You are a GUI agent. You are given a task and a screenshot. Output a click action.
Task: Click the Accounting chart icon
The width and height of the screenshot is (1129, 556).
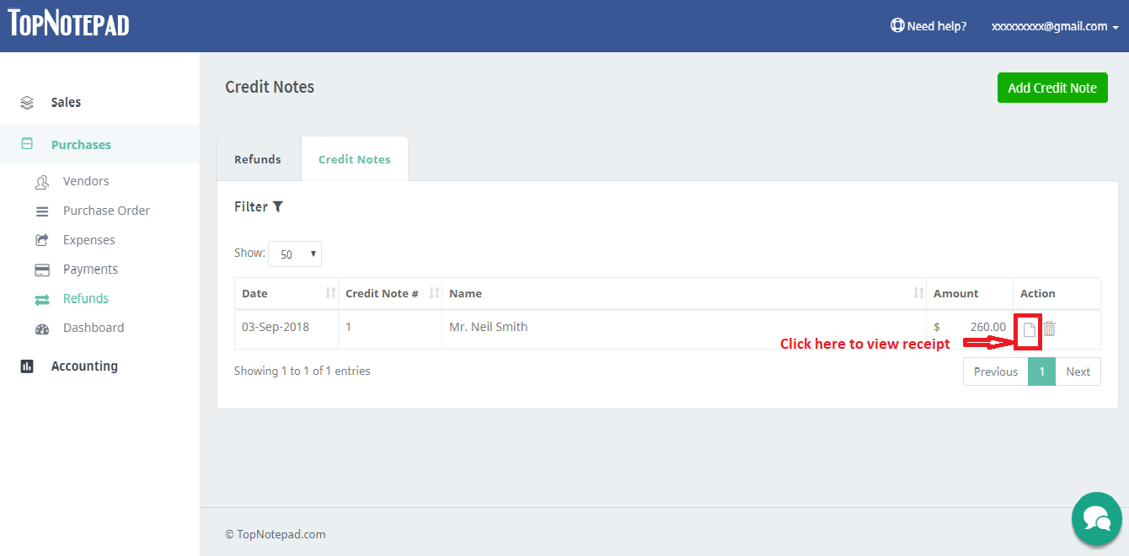[27, 366]
